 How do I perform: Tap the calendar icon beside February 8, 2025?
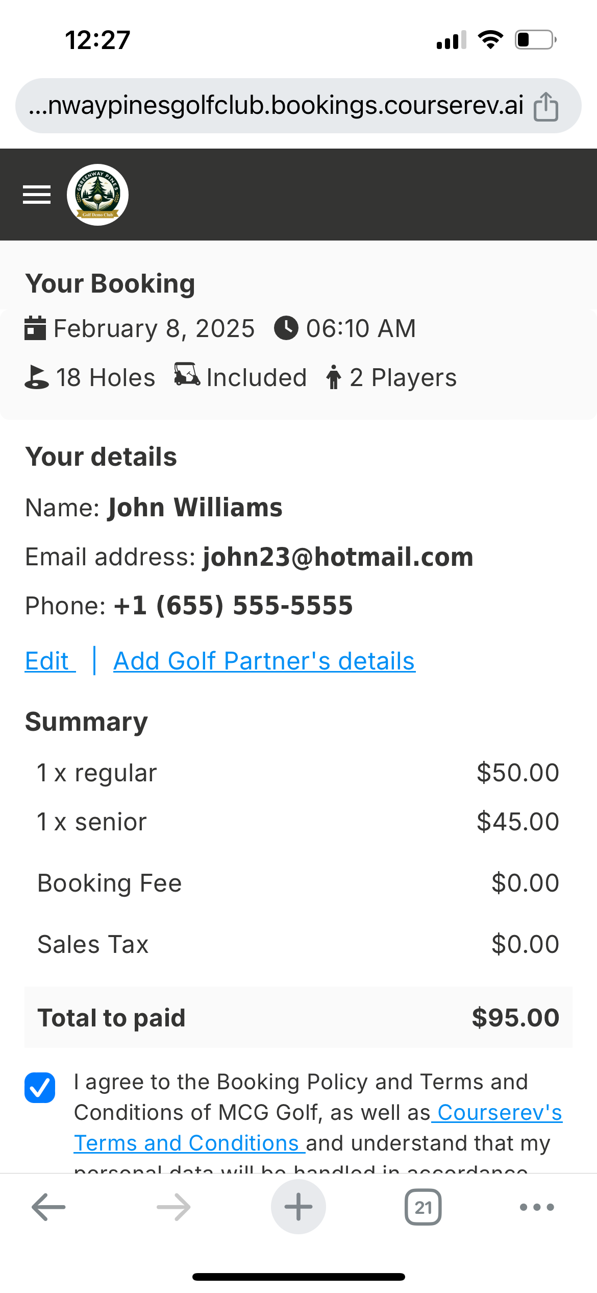click(35, 328)
